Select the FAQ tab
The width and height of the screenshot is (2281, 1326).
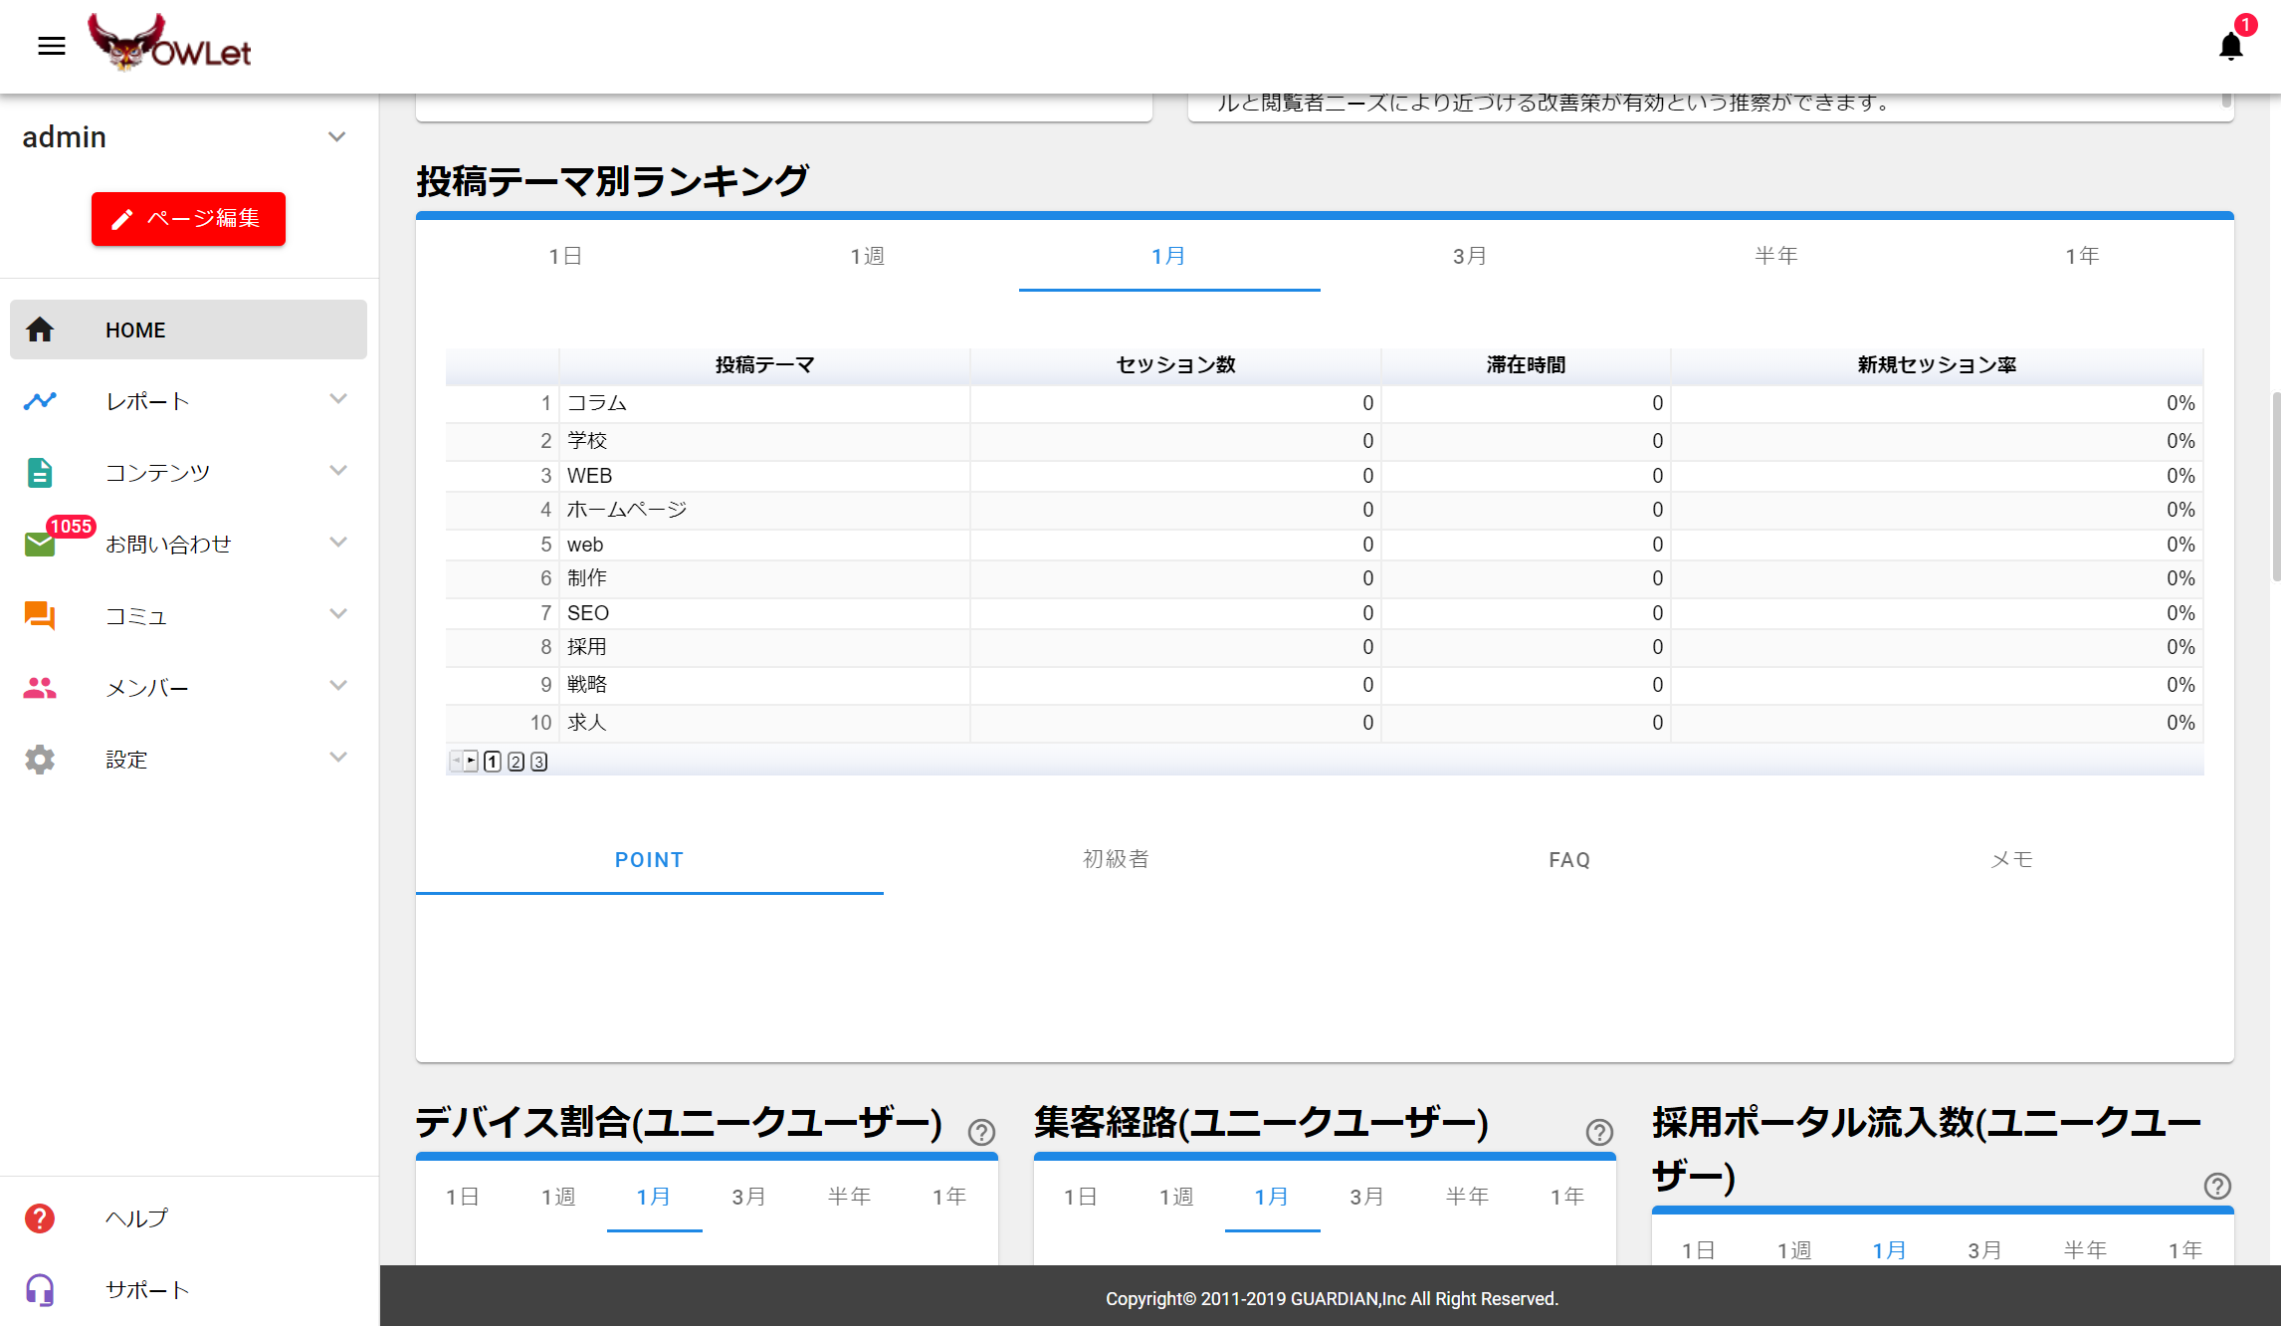tap(1569, 860)
